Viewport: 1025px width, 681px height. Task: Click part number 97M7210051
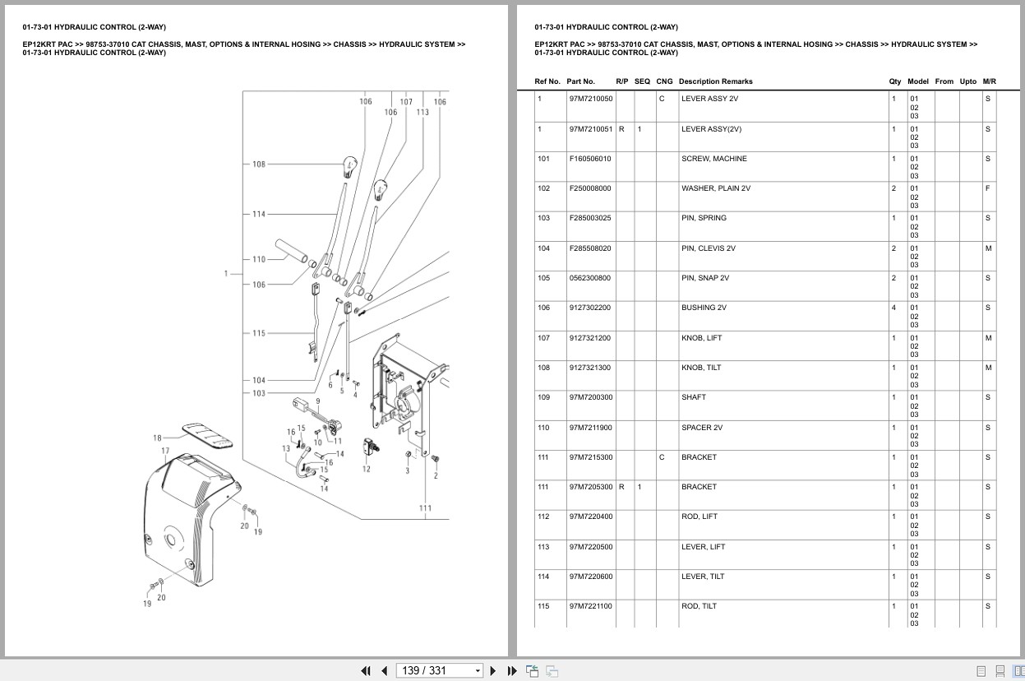591,129
